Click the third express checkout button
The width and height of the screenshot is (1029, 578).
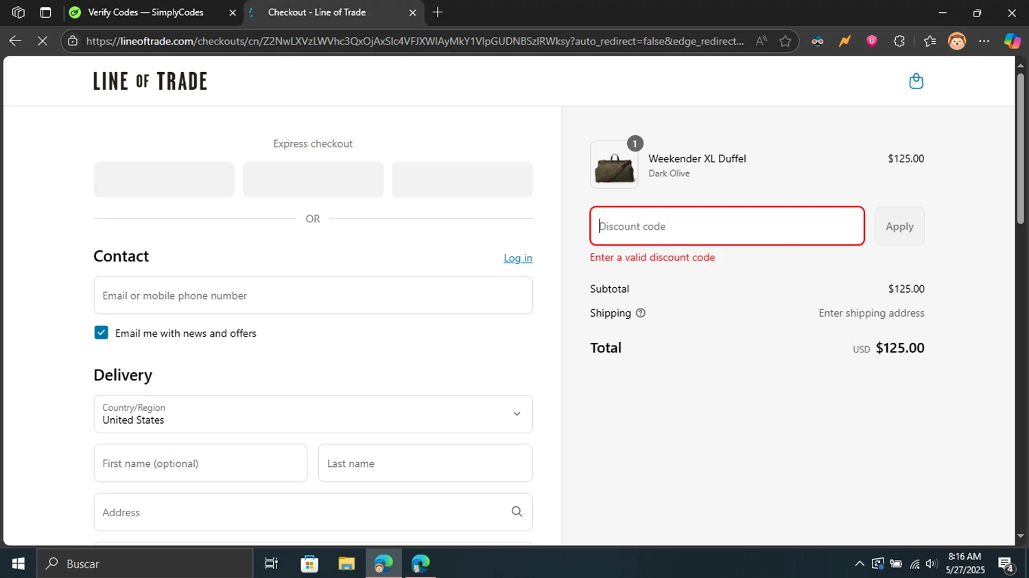(462, 180)
